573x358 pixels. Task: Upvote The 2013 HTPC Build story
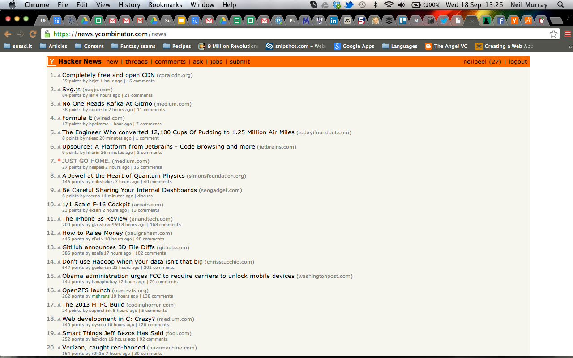[59, 305]
